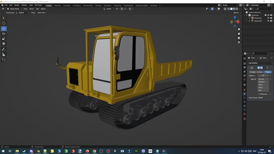The height and width of the screenshot is (154, 274).
Task: Open the Render menu
Action: pos(17,5)
